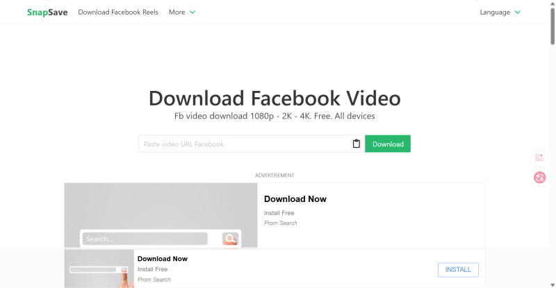Click the large ad search image
The height and width of the screenshot is (288, 556).
tap(161, 215)
